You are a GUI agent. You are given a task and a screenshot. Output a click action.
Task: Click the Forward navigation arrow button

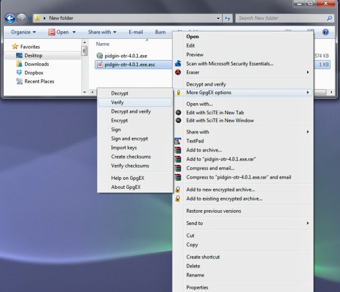pyautogui.click(x=21, y=18)
